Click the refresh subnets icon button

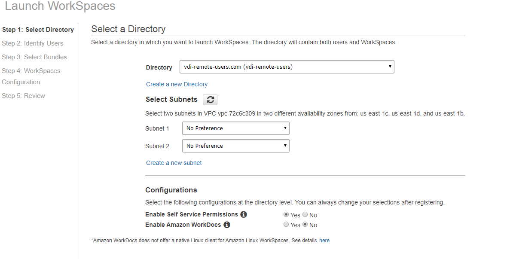(210, 100)
